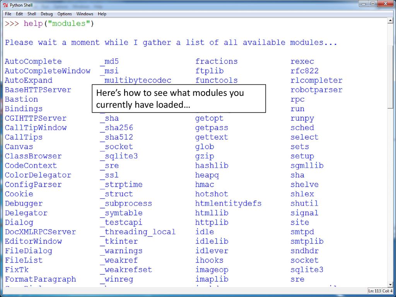Click the Python Shell title bar icon

pos(5,5)
